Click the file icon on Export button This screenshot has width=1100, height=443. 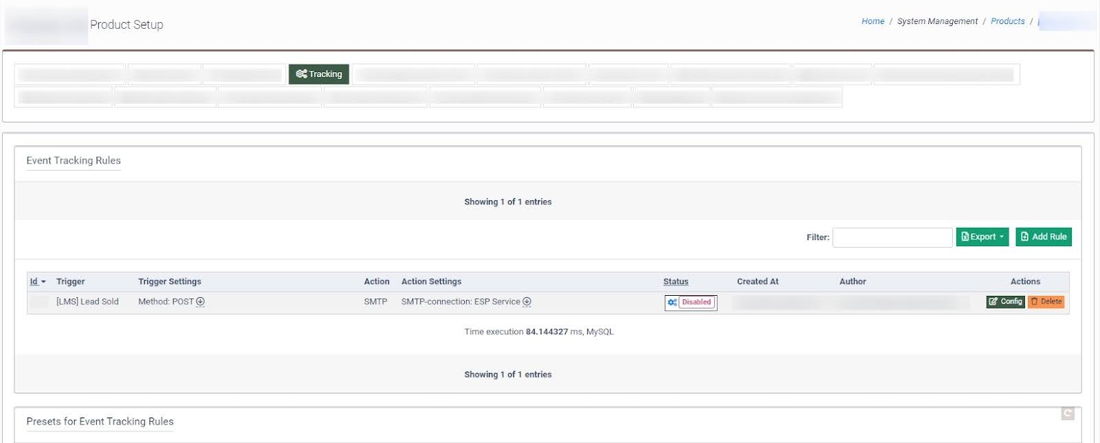click(x=965, y=237)
